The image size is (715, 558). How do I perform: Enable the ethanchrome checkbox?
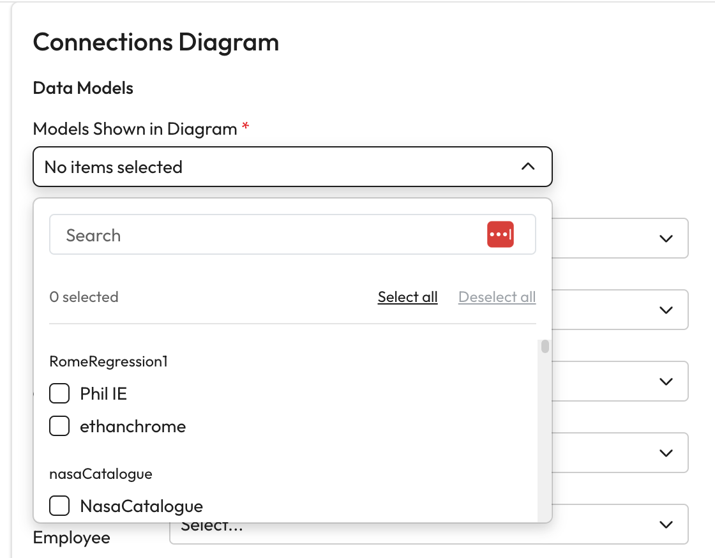coord(59,426)
